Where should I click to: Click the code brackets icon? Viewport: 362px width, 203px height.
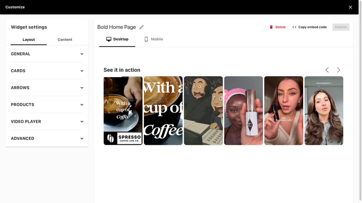click(294, 27)
